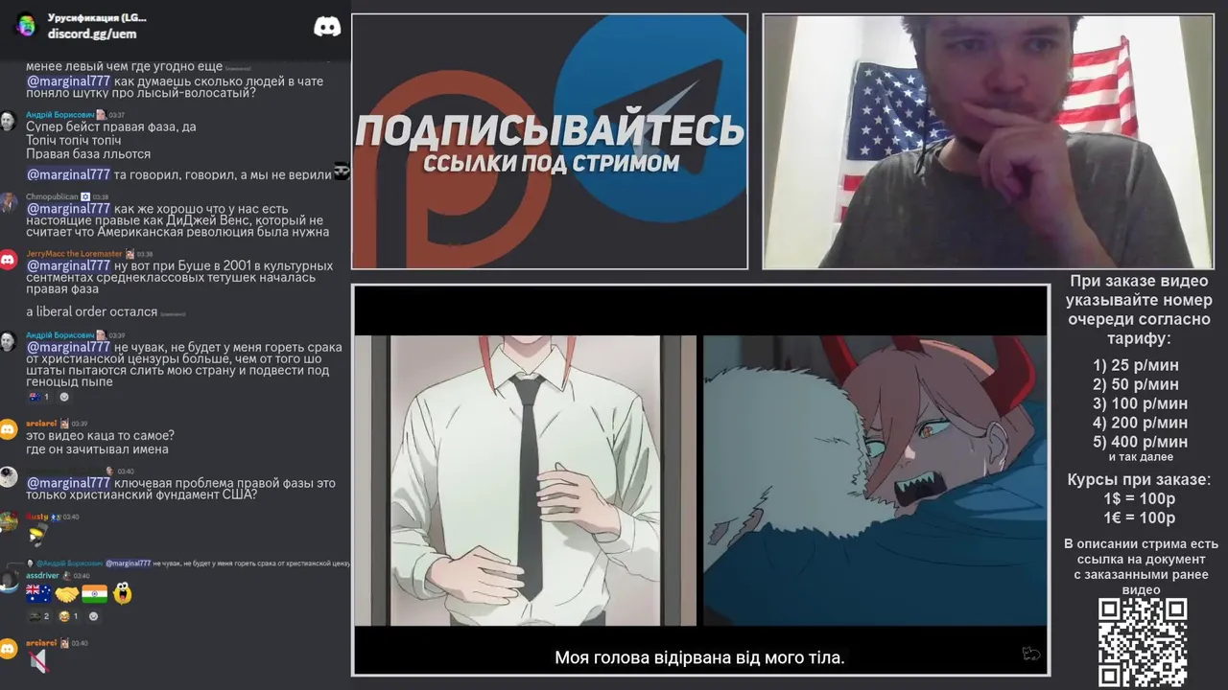Click the Australia flag emoji in assdriver's message

[38, 594]
